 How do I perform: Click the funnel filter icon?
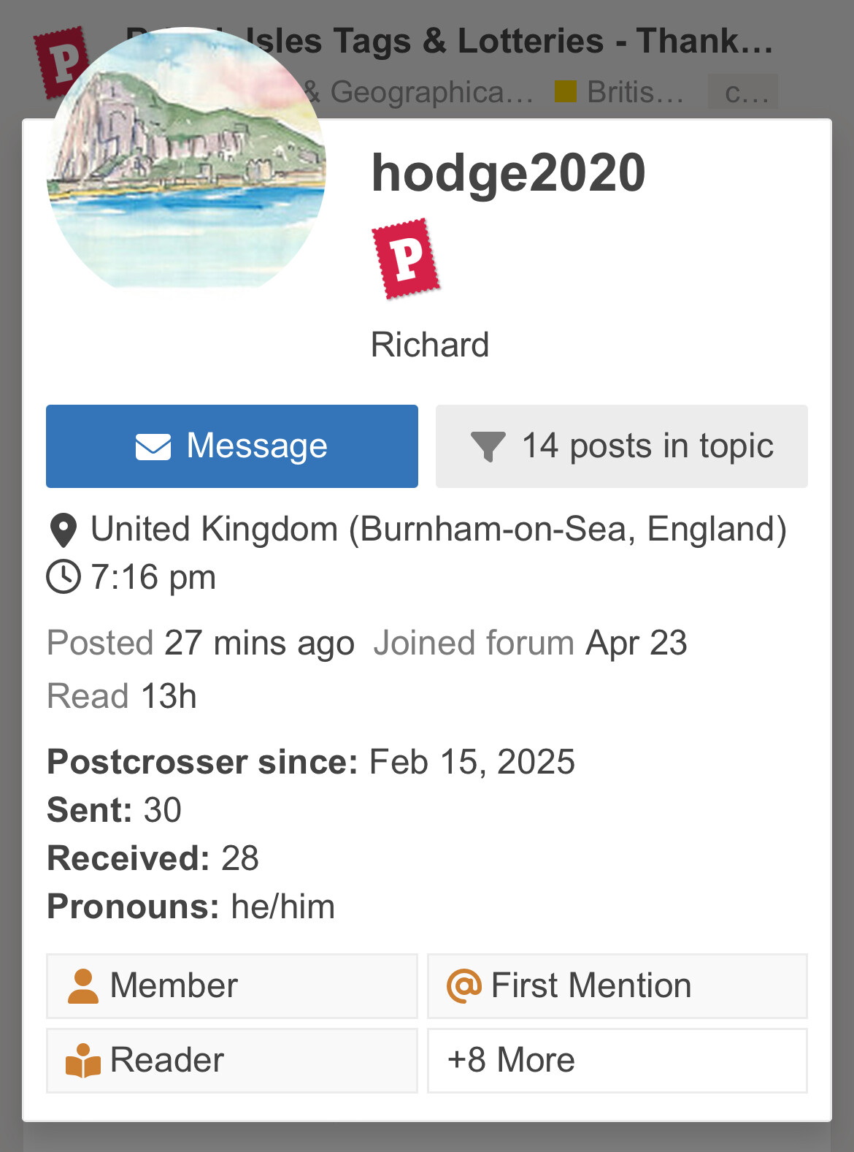click(488, 447)
